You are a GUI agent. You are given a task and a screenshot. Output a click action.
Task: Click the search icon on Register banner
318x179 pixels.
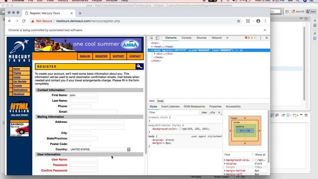[140, 67]
